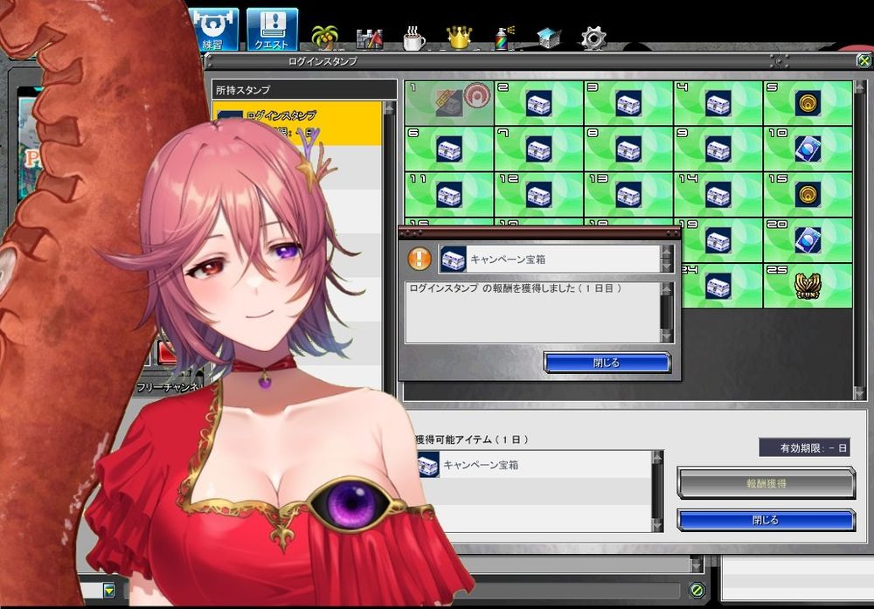874x609 pixels.
Task: Click the ログインスタンプ の報酬を獲得しました message text
Action: 515,288
